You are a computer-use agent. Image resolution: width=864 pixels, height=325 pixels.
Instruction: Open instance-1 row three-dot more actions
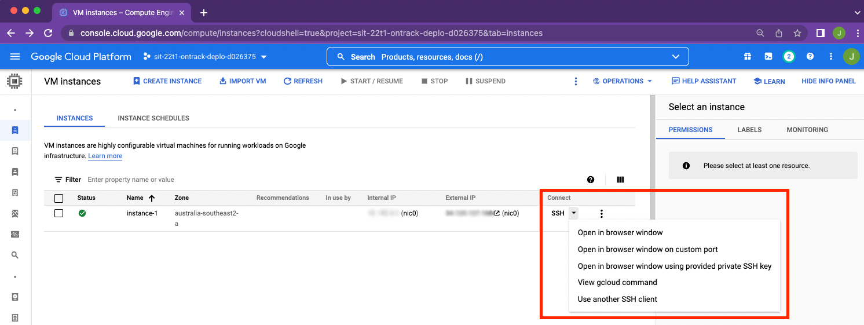point(602,214)
